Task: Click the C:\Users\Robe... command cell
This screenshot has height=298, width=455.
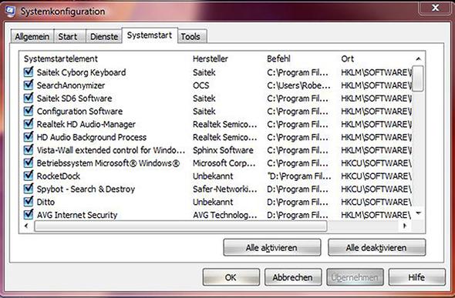Action: coord(298,85)
